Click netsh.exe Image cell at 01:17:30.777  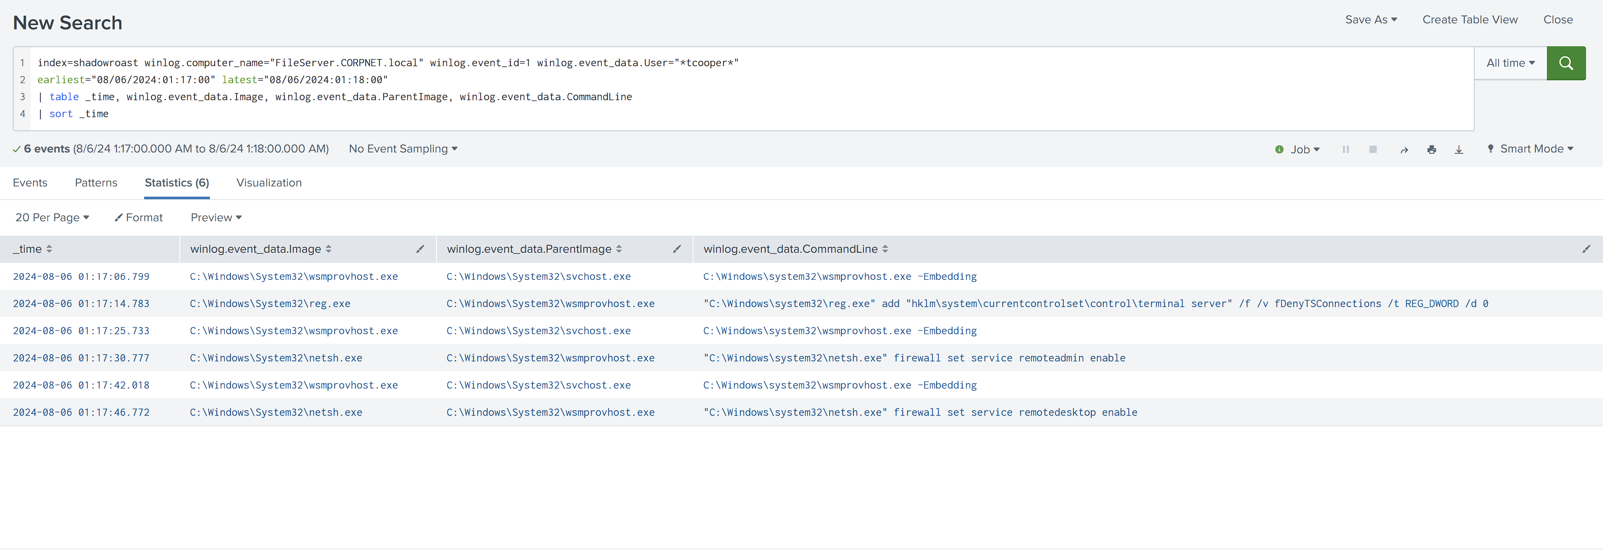click(x=276, y=358)
